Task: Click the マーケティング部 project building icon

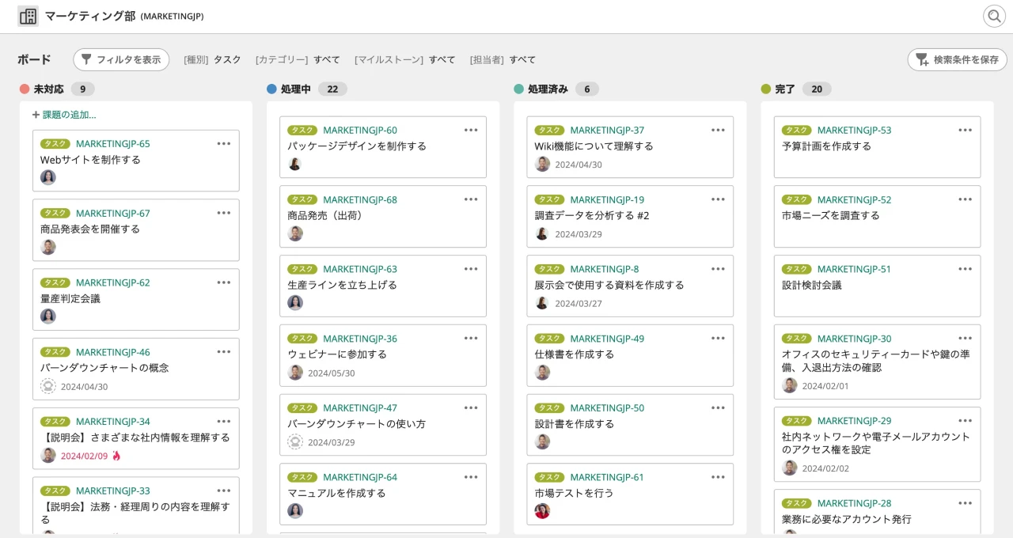Action: [x=28, y=16]
